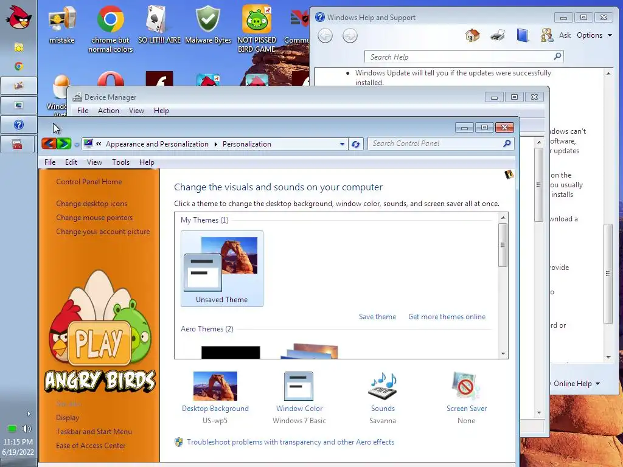Viewport: 623px width, 467px height.
Task: Click the Help window forward arrow
Action: tap(350, 36)
